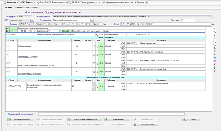Click the sheet icon left of row 4 Схема тепловых спутников
Screen dimensions: 221x131
7,72
